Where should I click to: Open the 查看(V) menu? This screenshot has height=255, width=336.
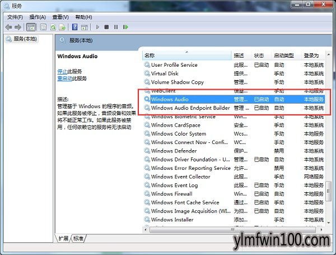pyautogui.click(x=60, y=17)
